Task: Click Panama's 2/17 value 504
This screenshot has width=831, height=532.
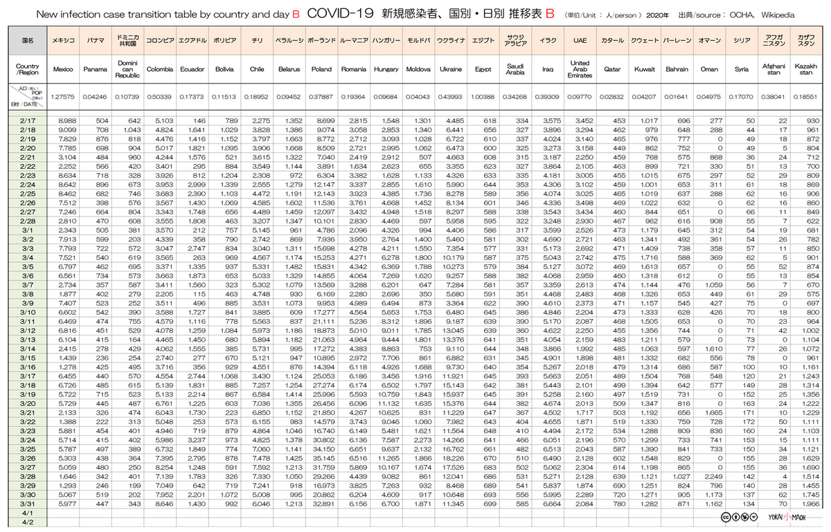Action: pyautogui.click(x=103, y=121)
